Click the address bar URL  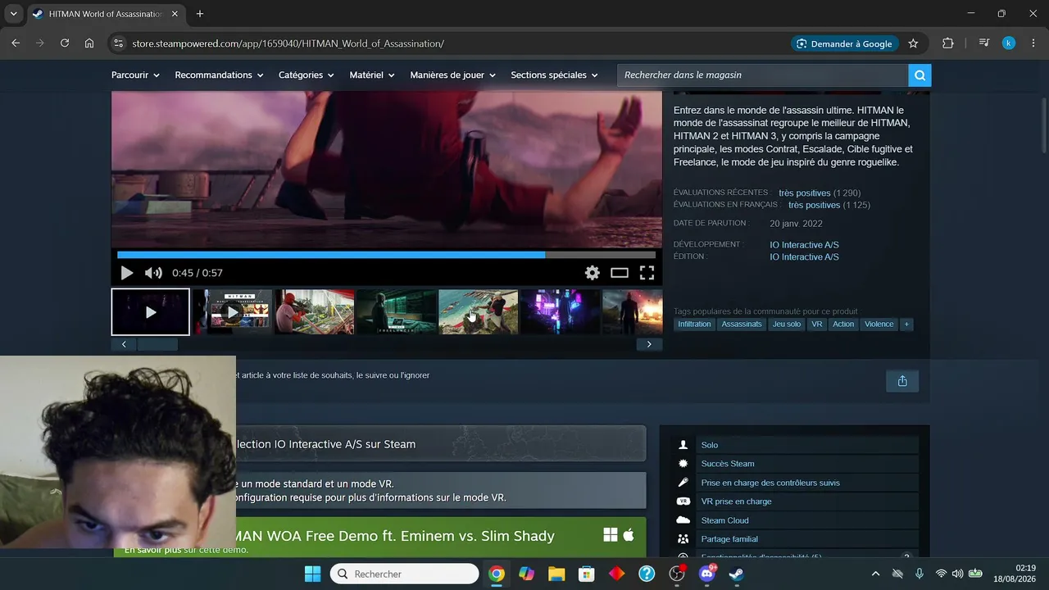[288, 43]
